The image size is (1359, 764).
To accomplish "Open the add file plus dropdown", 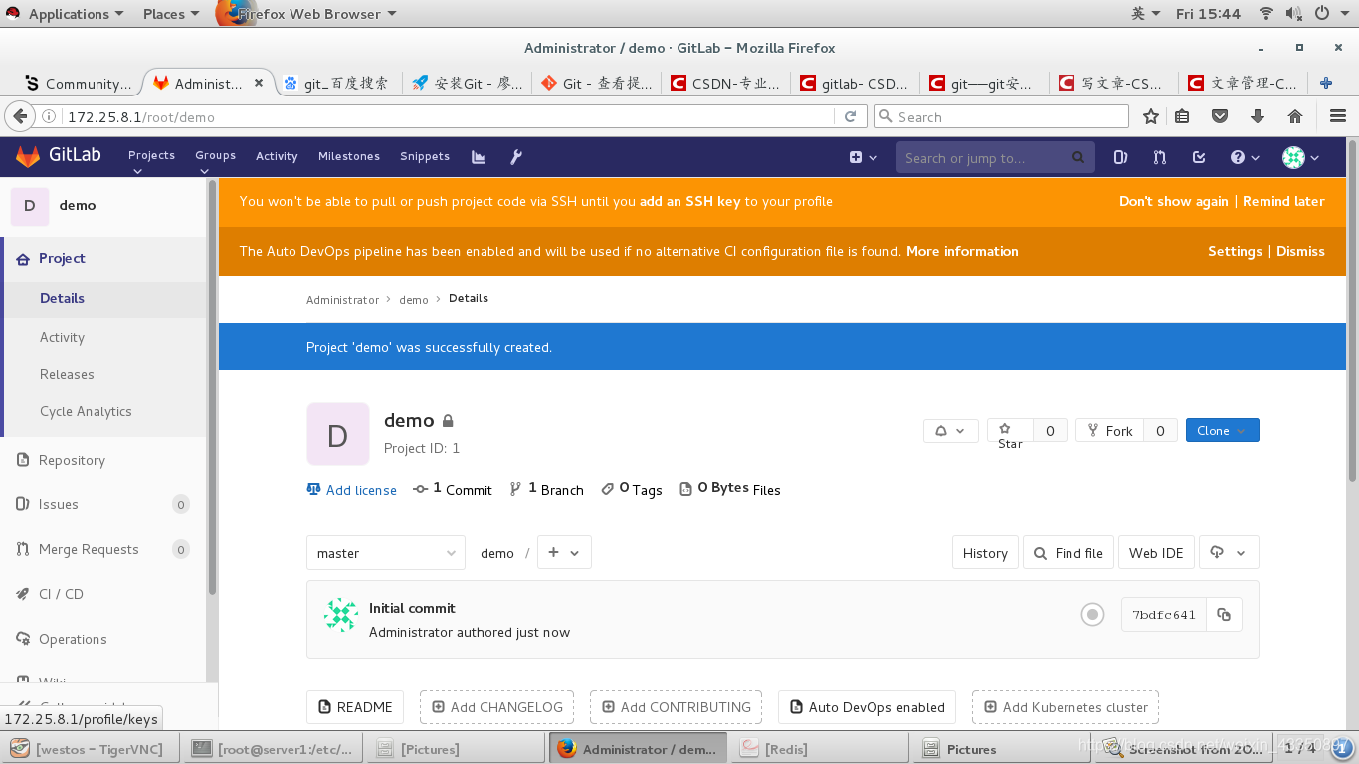I will click(564, 553).
